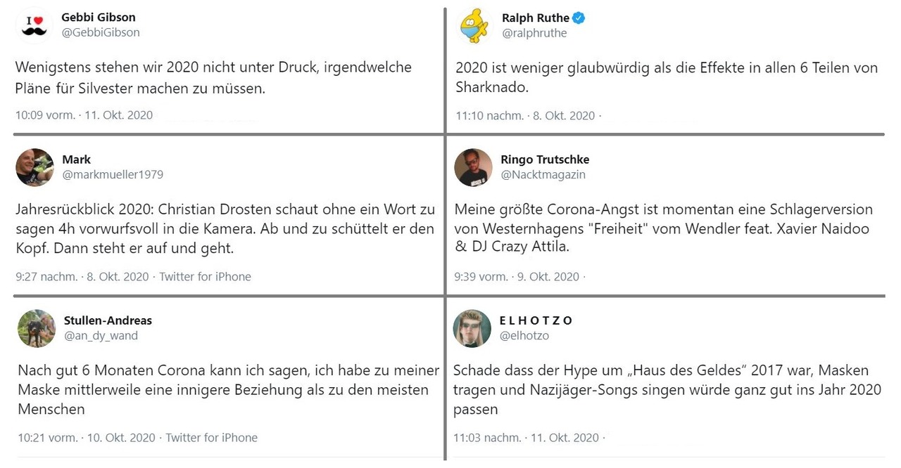The width and height of the screenshot is (901, 468).
Task: Open Ralph Ruthe's yellow fish avatar
Action: pyautogui.click(x=474, y=26)
